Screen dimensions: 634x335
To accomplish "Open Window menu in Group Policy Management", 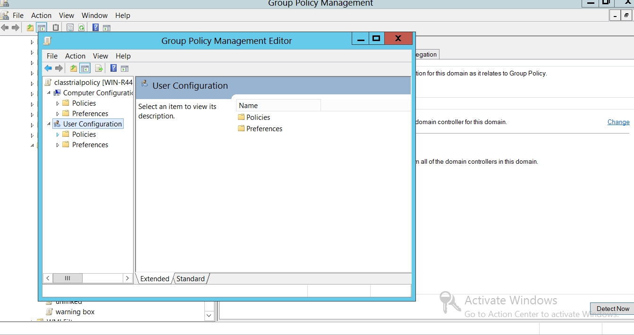I will pos(94,16).
